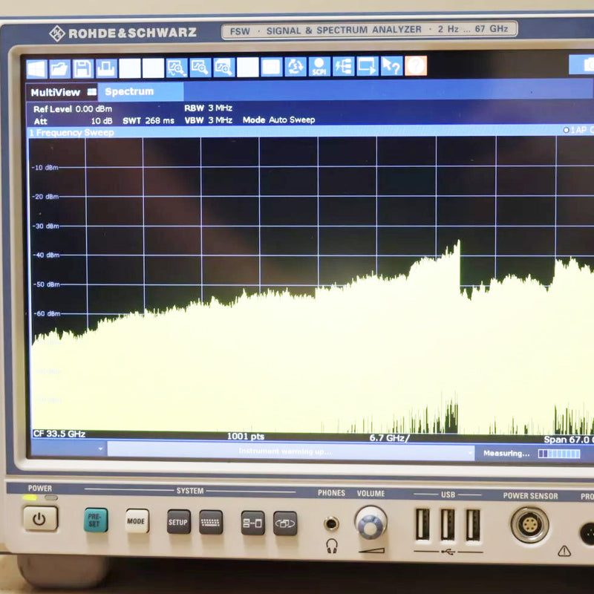Click the -10 dBm axis label
Image resolution: width=594 pixels, height=594 pixels.
[45, 168]
